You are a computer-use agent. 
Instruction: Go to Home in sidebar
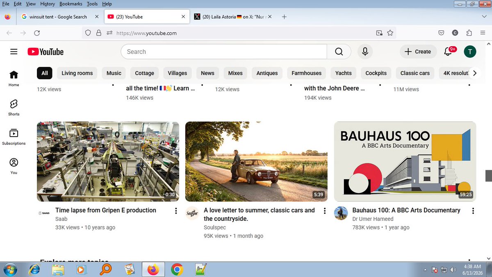click(x=14, y=78)
